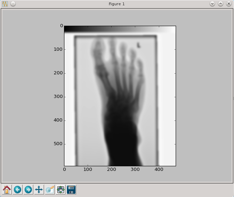Maximize the Figure 1 window
This screenshot has height=197, width=234.
(x=220, y=4)
